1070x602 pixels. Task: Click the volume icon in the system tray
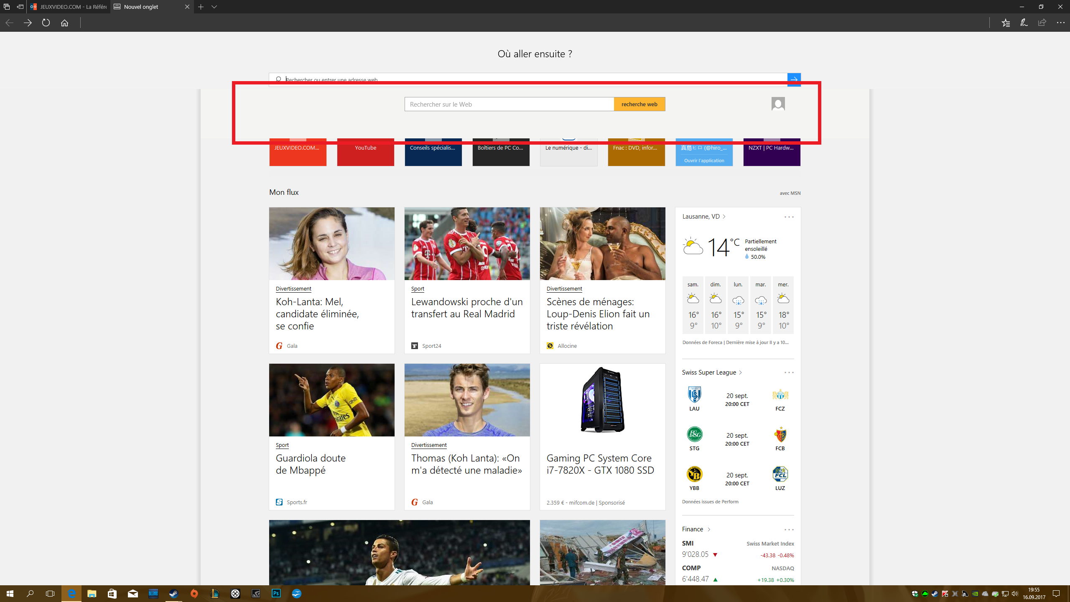[1015, 594]
